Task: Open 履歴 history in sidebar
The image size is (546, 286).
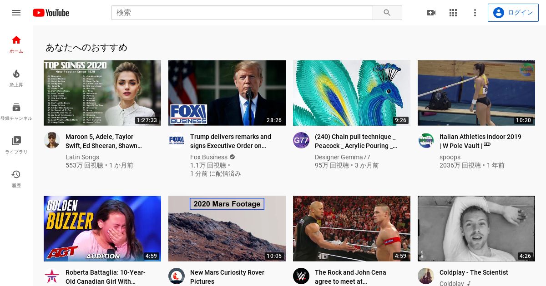Action: click(x=16, y=179)
